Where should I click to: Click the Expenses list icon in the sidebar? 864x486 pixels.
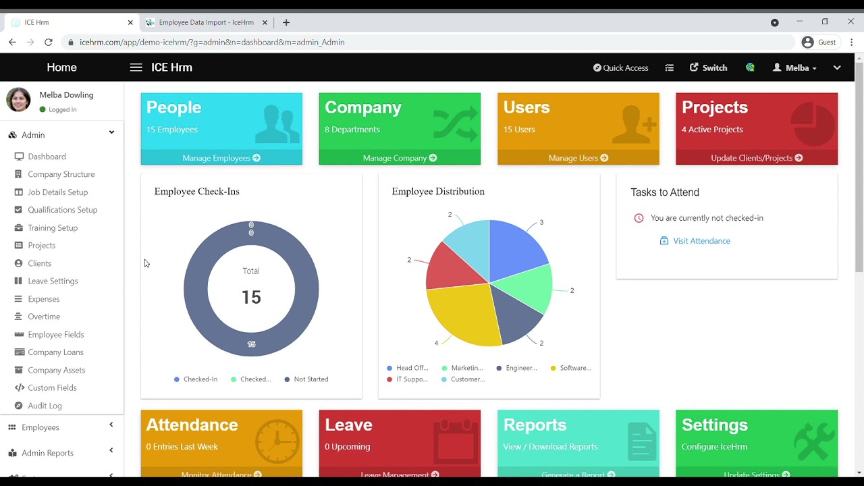coord(19,298)
